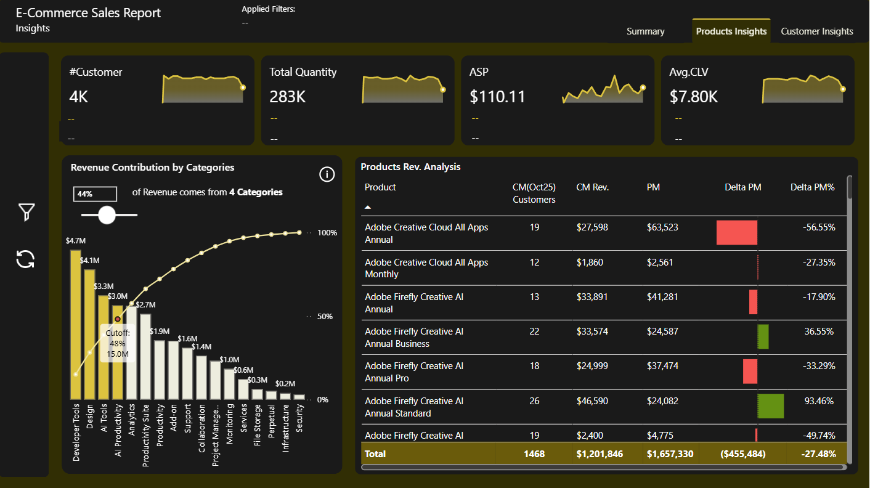
Task: Switch to the Summary tab
Action: point(645,31)
